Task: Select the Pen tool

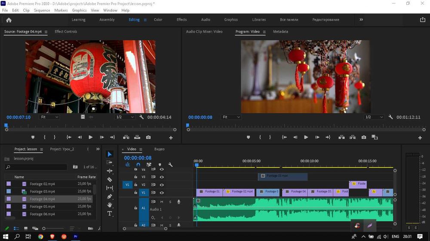Action: (110, 196)
